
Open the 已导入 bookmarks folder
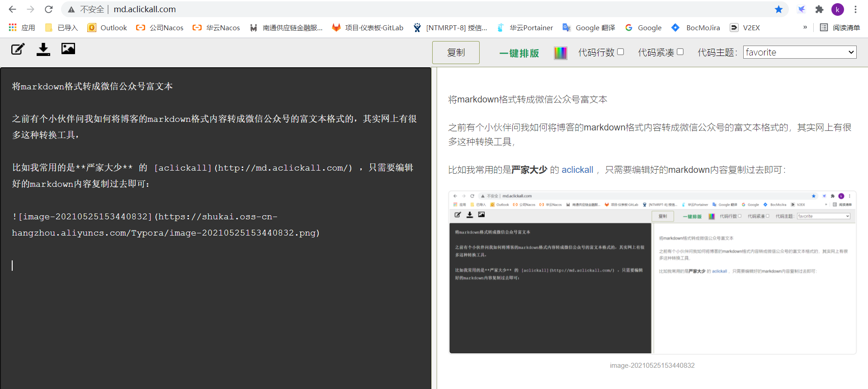pyautogui.click(x=61, y=28)
